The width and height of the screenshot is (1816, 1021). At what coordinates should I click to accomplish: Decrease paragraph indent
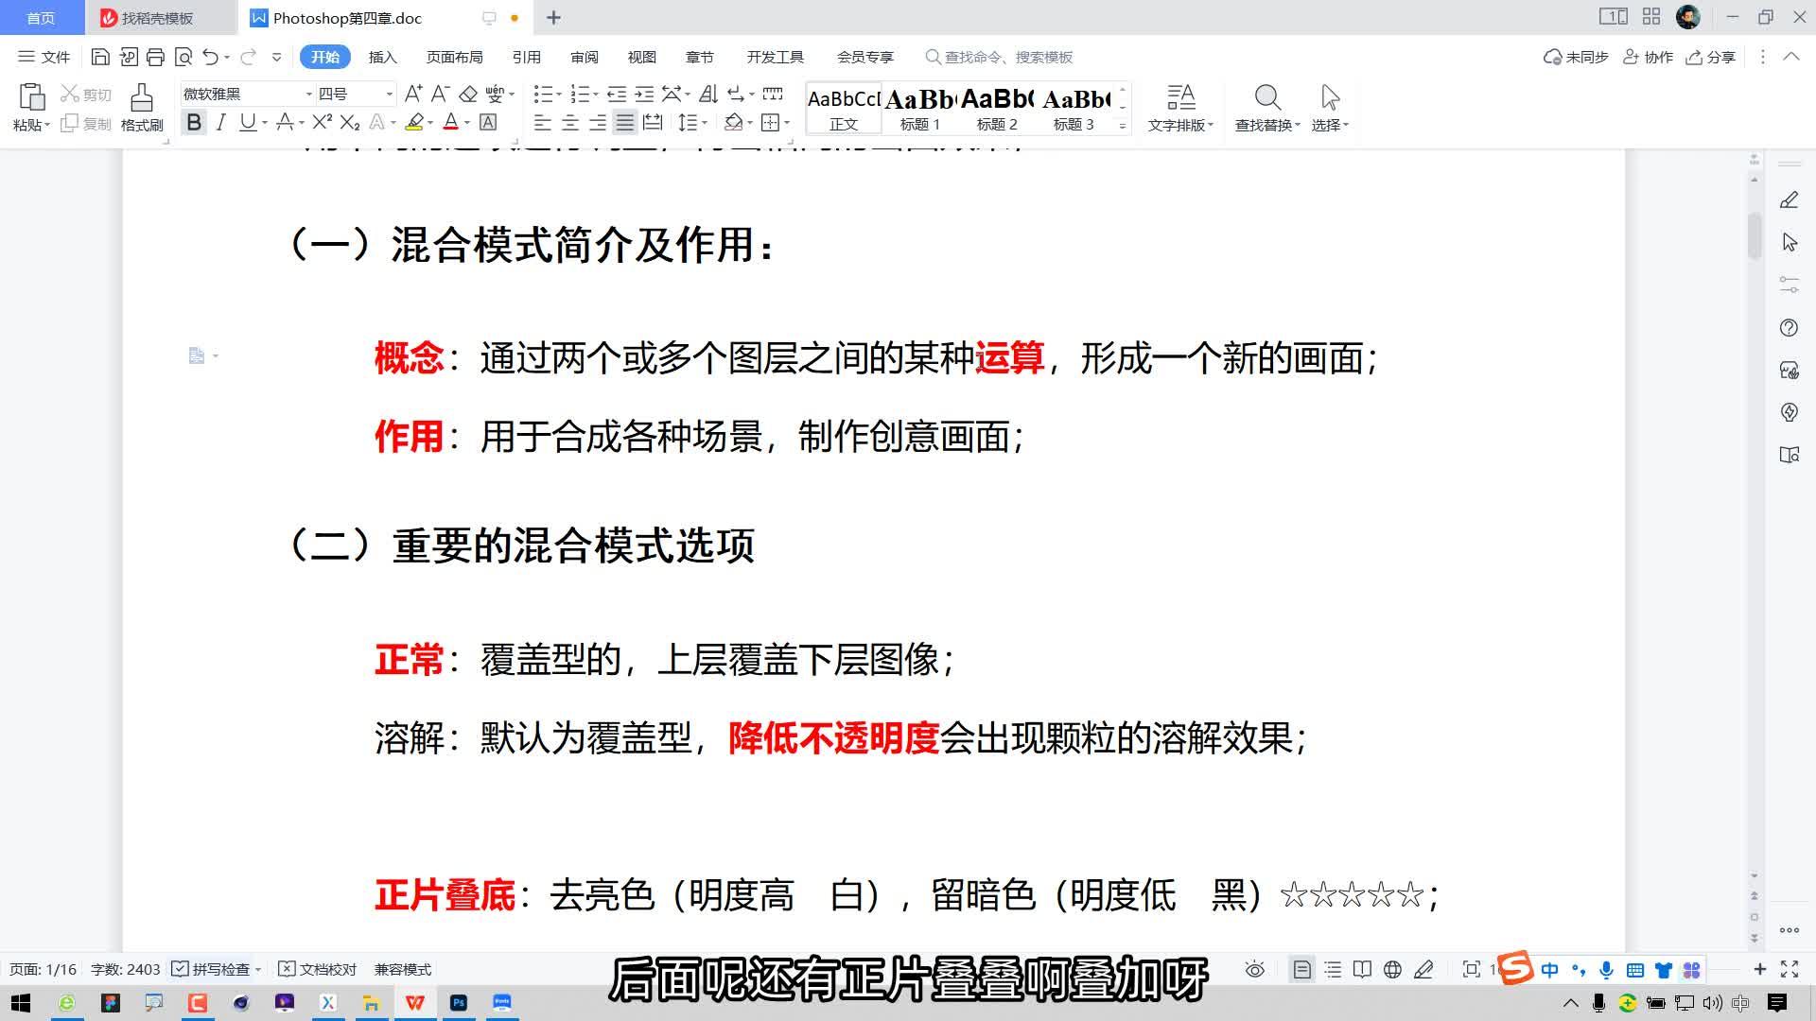(617, 94)
